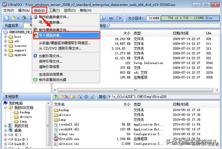Click the New file toolbar icon
This screenshot has width=222, height=149.
(x=7, y=18)
